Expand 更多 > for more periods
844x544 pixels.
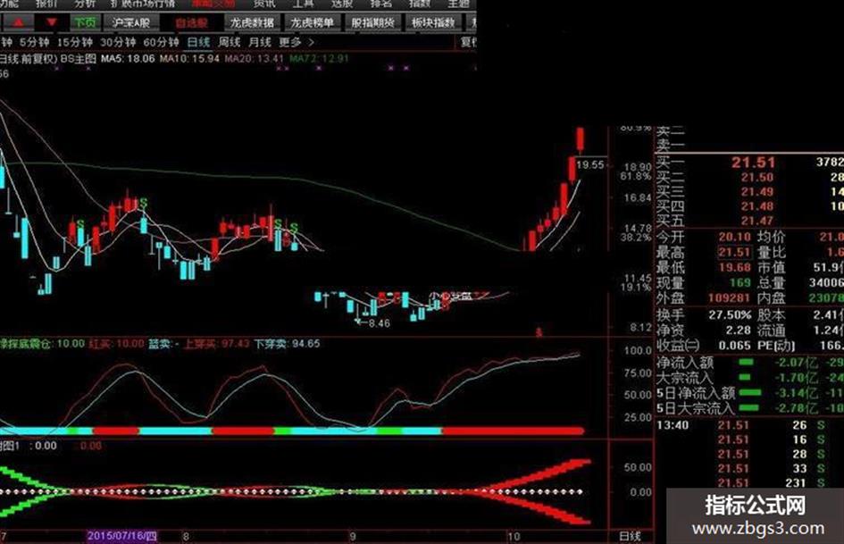[296, 42]
